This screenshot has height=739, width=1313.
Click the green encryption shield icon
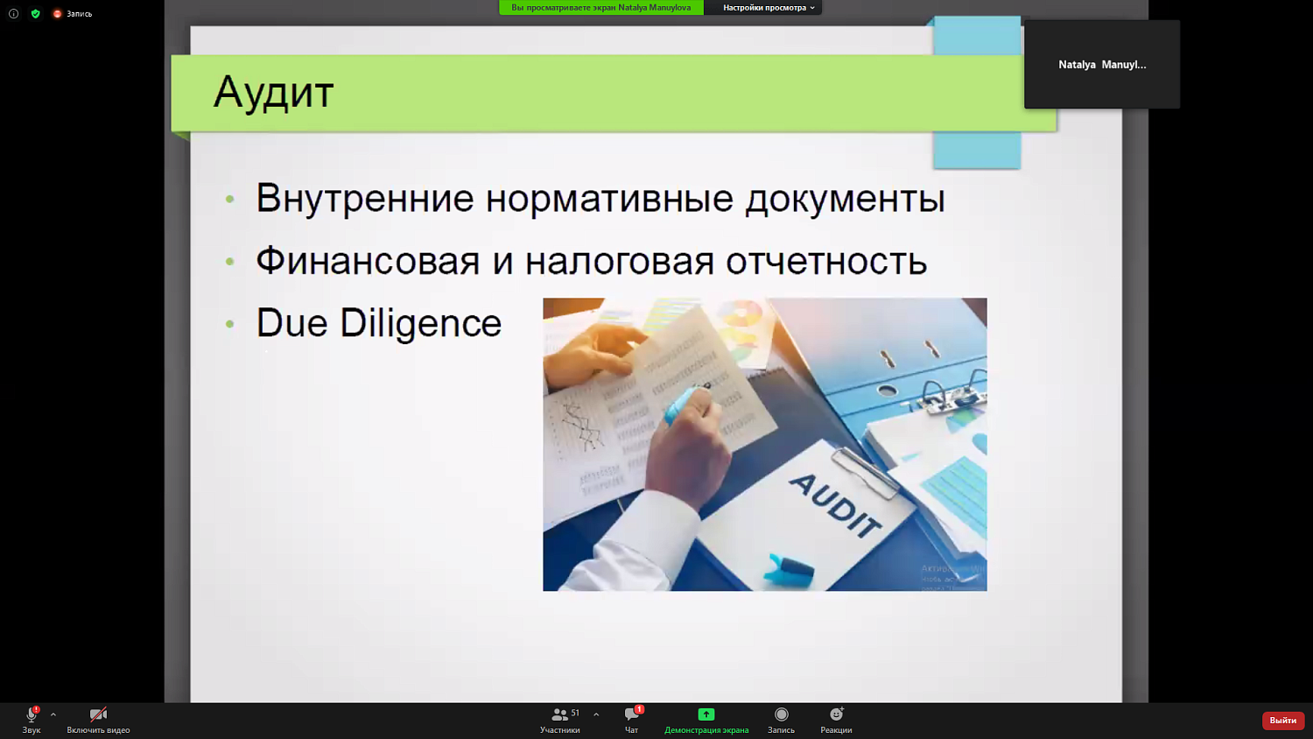coord(36,14)
